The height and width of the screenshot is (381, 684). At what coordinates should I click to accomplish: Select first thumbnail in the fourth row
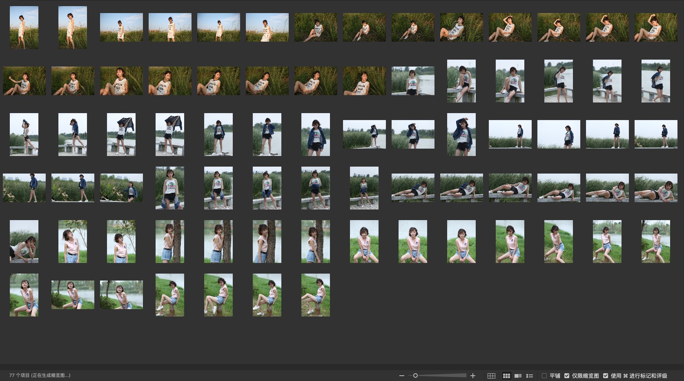tap(24, 188)
